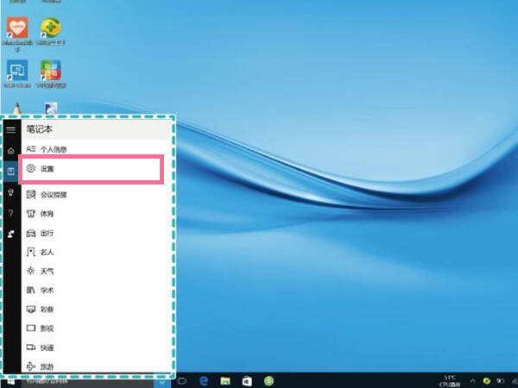
Task: Open the feedback icon in Cortana sidebar
Action: click(11, 235)
